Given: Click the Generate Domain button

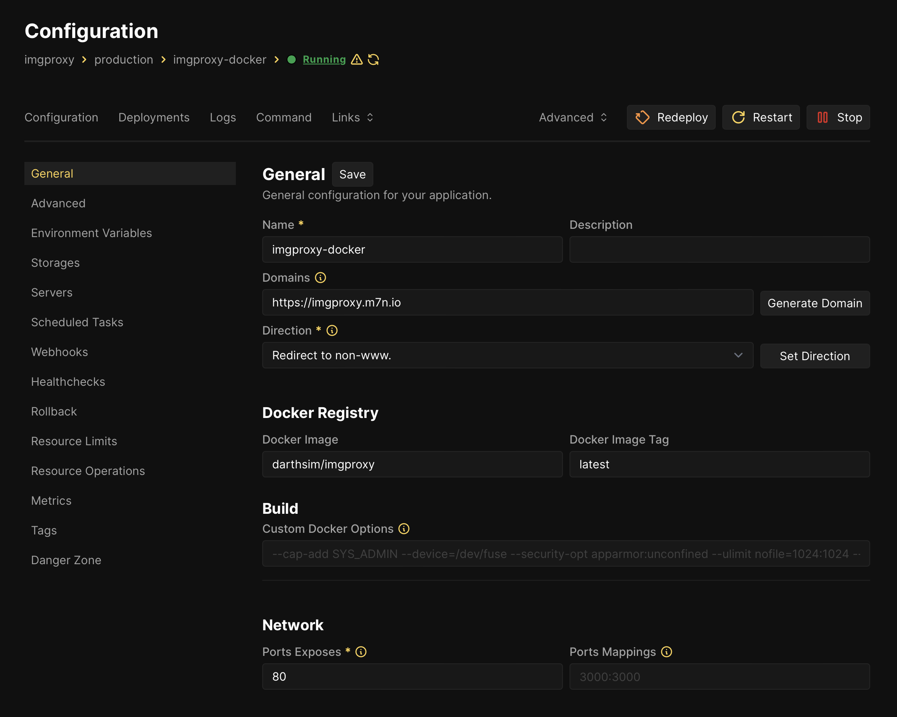Looking at the screenshot, I should [815, 303].
